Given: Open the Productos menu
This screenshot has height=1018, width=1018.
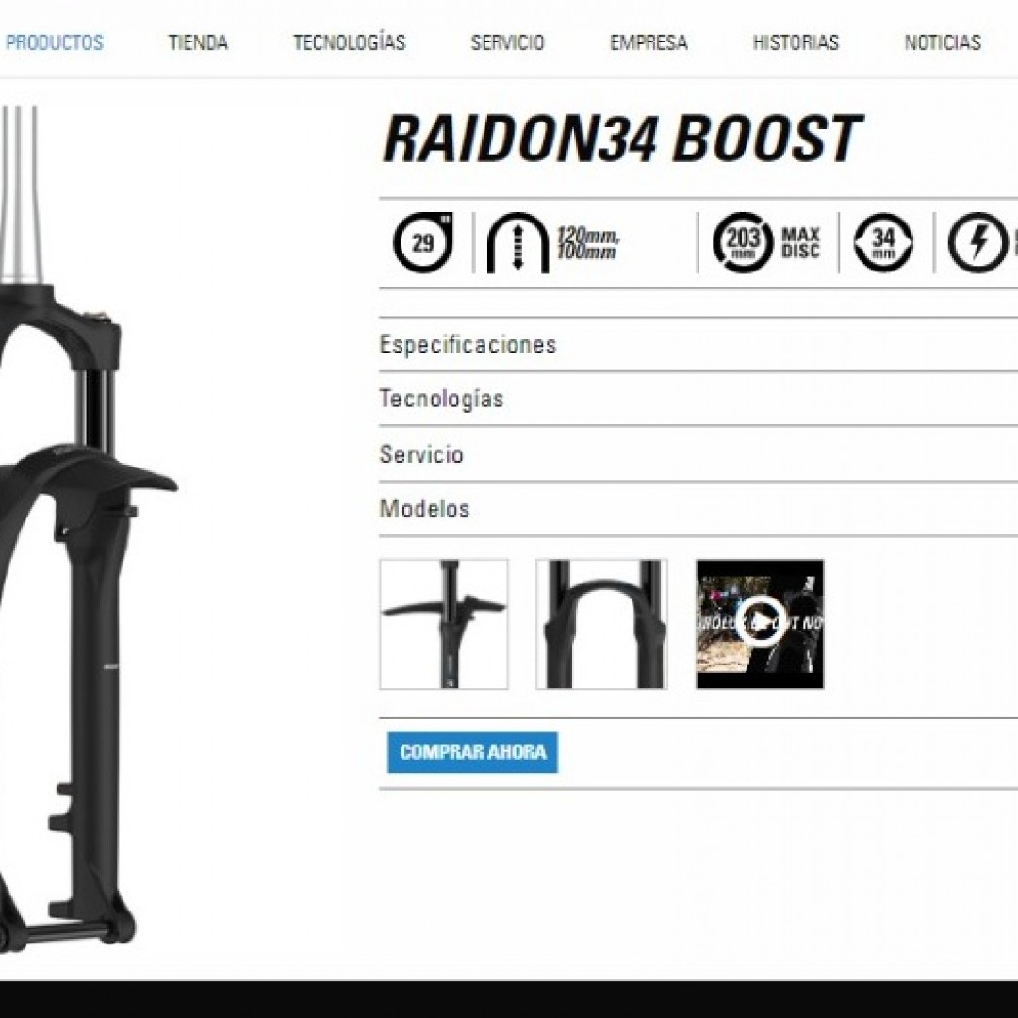Looking at the screenshot, I should click(55, 42).
